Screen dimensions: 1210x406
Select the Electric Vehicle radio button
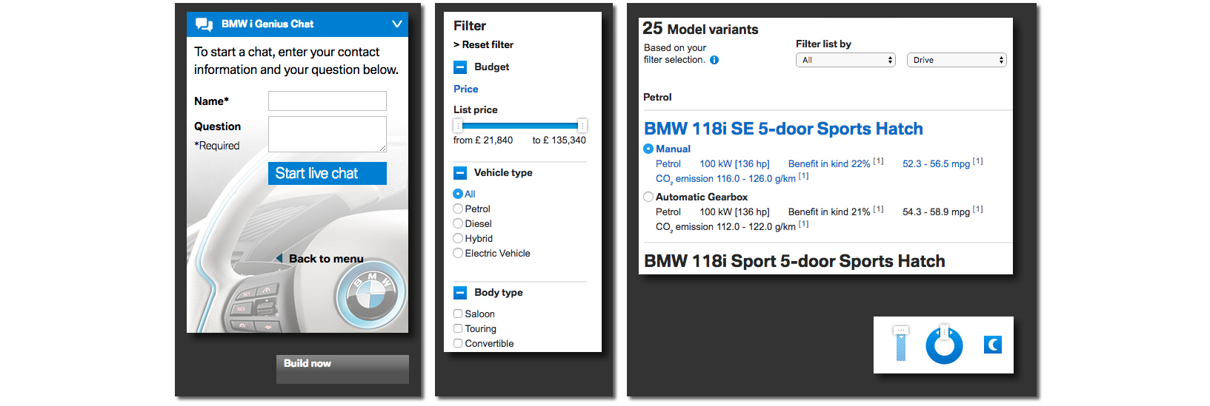[458, 253]
